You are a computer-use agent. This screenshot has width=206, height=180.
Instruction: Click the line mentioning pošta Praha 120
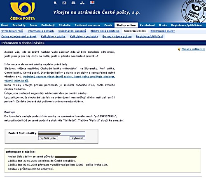coord(58,165)
